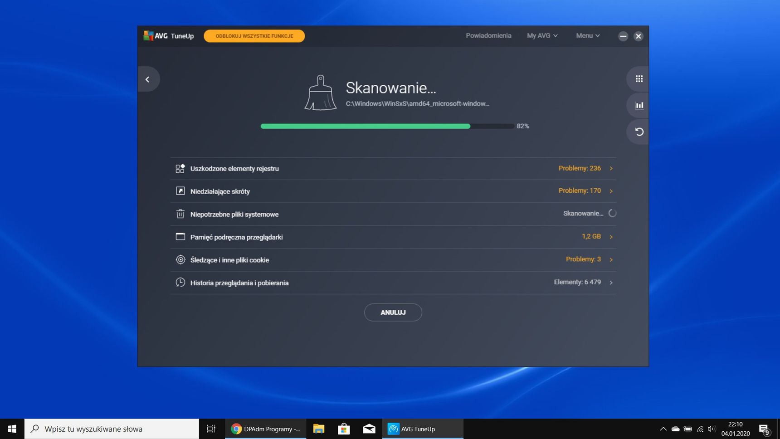Image resolution: width=780 pixels, height=439 pixels.
Task: Click the 22:10 clock and date
Action: click(x=735, y=429)
